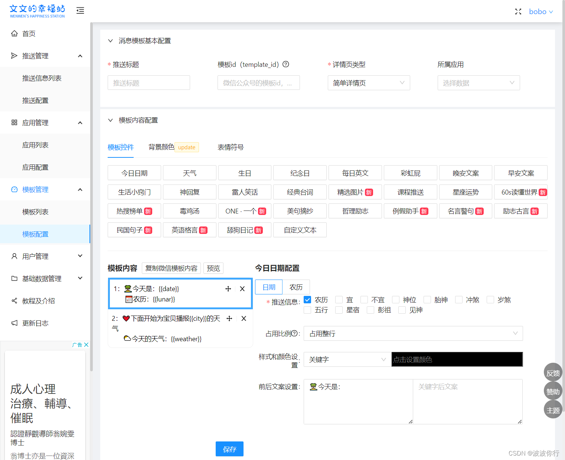Click the 推送标题 input field
The width and height of the screenshot is (565, 460).
tap(149, 83)
